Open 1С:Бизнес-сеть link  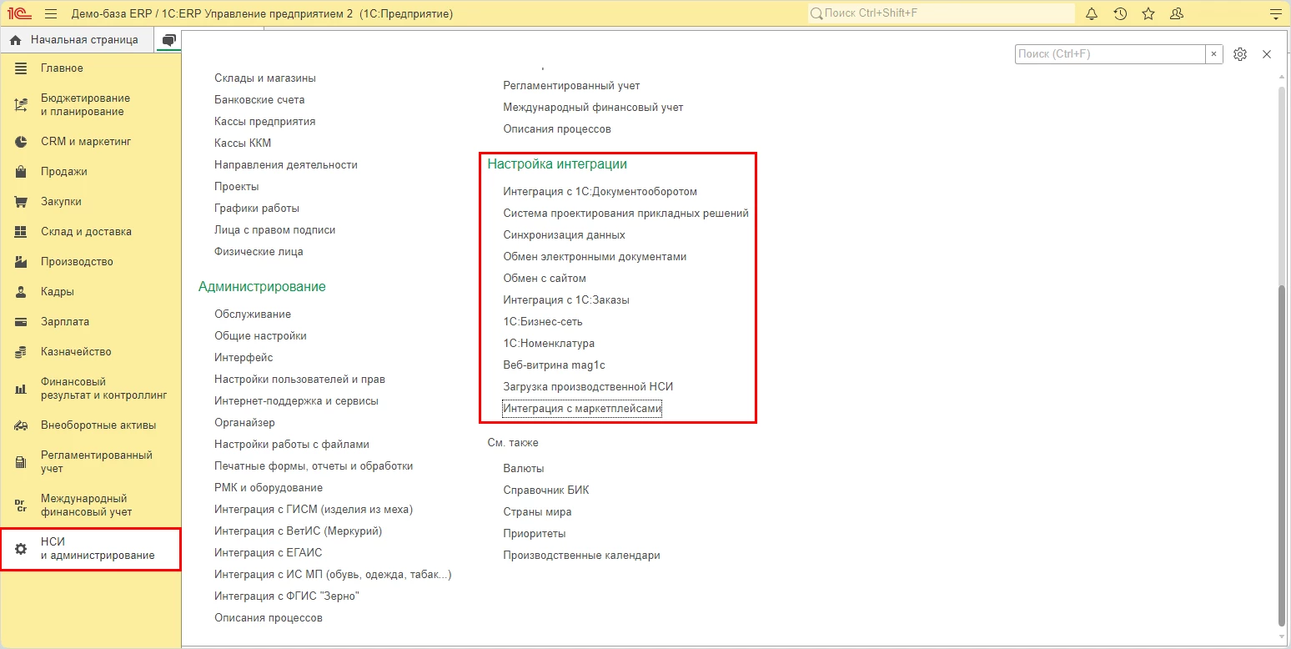(543, 322)
